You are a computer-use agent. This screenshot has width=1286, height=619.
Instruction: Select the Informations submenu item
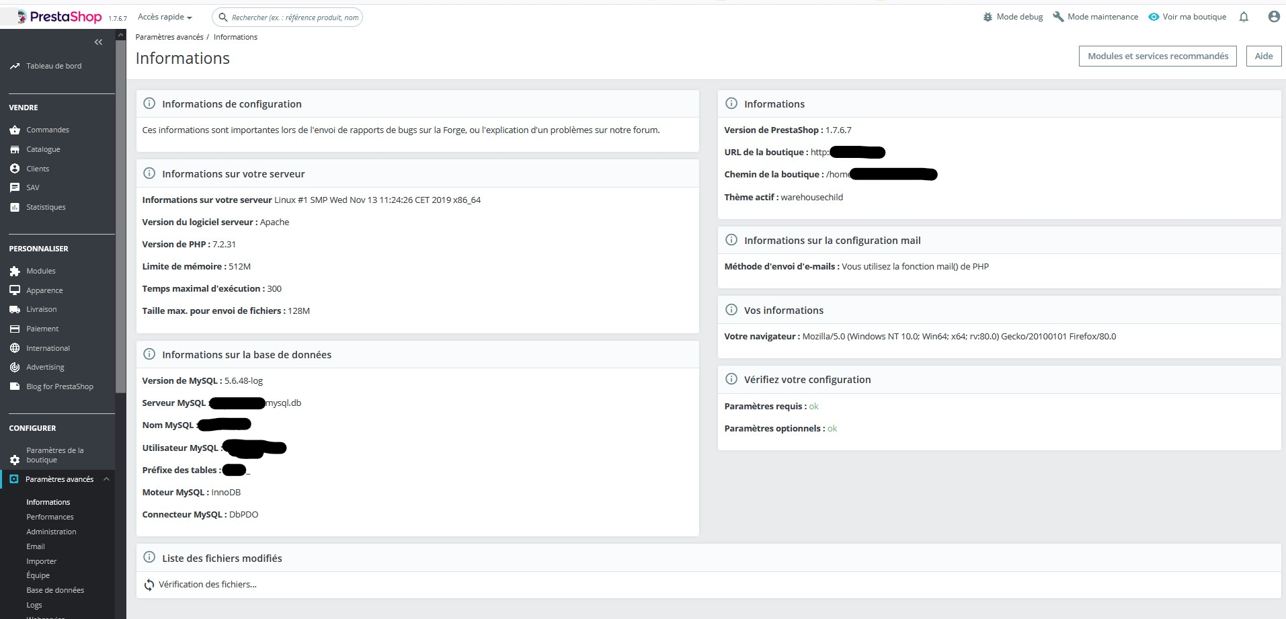tap(48, 502)
